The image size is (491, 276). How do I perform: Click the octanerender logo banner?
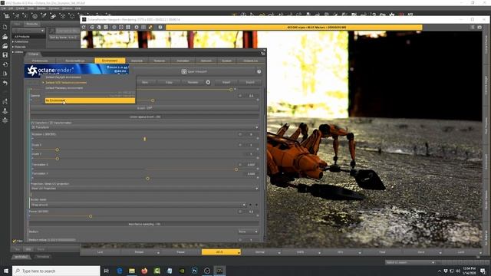pyautogui.click(x=77, y=71)
